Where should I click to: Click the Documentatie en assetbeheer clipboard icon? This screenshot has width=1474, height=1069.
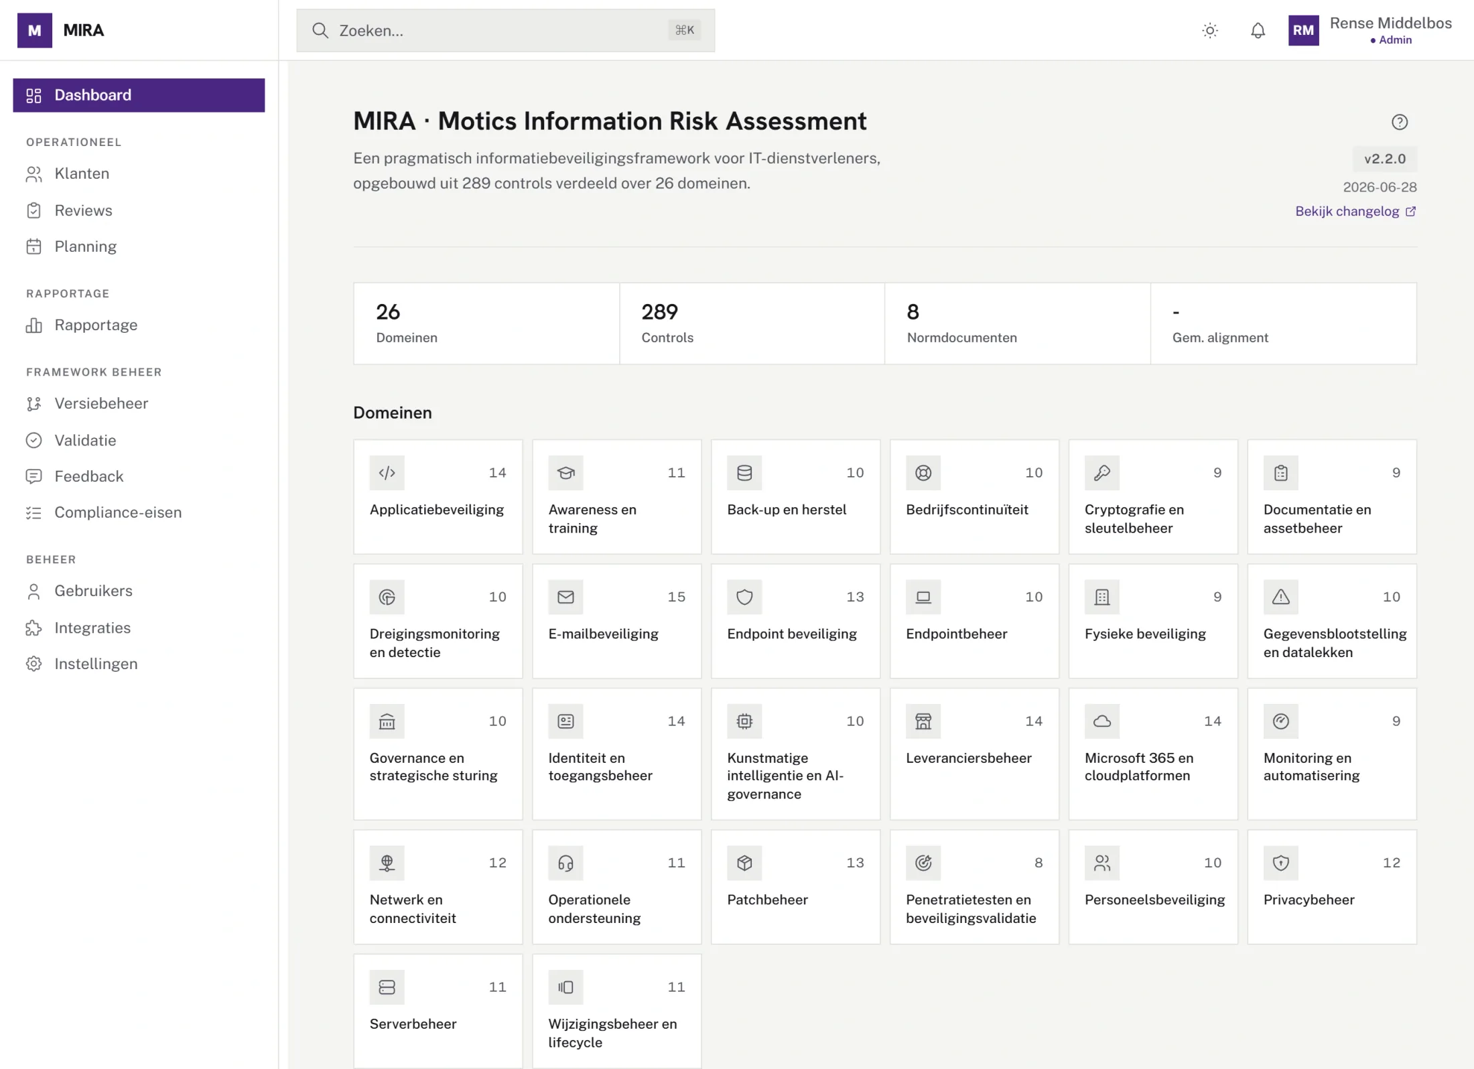click(1281, 473)
